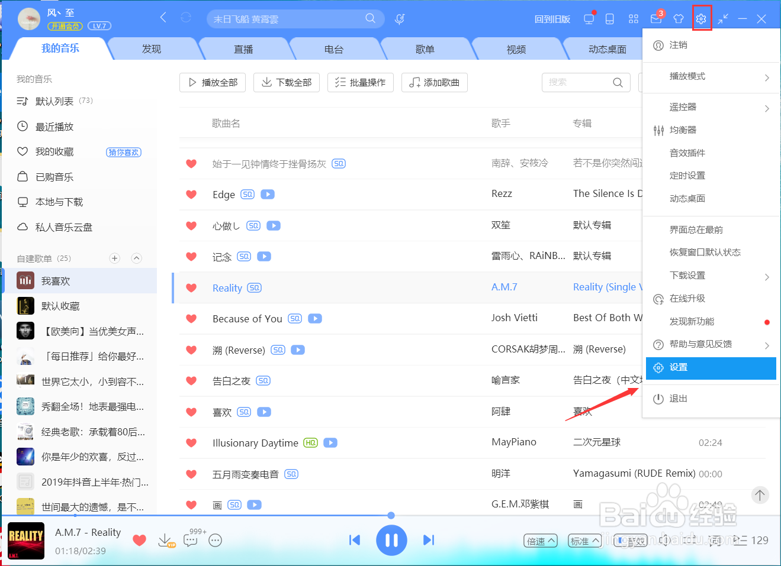Unfavorite the Edge song heart

191,194
